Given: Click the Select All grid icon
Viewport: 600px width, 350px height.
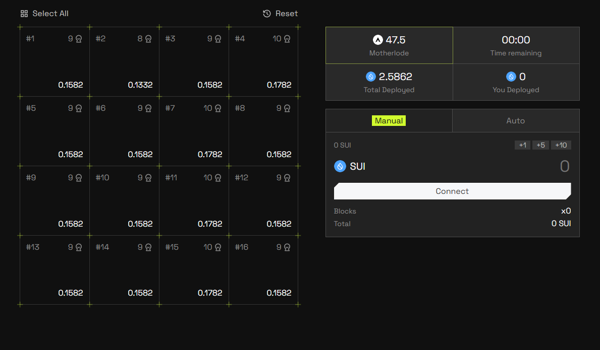Looking at the screenshot, I should (24, 14).
